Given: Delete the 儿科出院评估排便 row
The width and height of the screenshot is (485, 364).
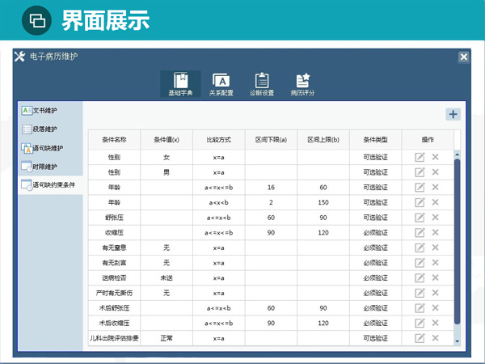Looking at the screenshot, I should (x=435, y=337).
